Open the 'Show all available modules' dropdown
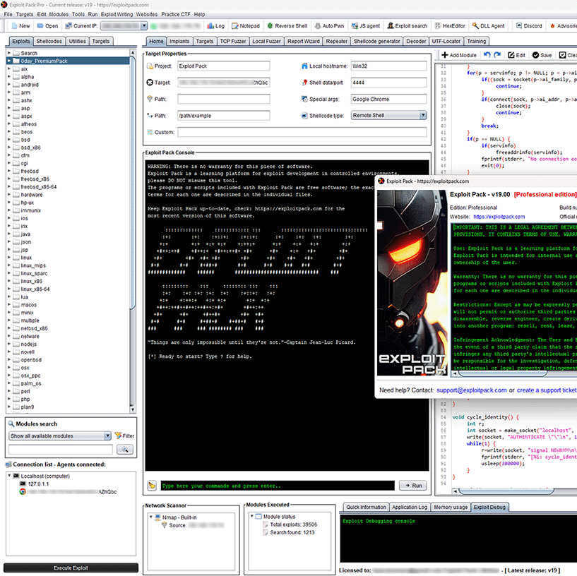Screen dimensions: 577x576 (x=60, y=436)
